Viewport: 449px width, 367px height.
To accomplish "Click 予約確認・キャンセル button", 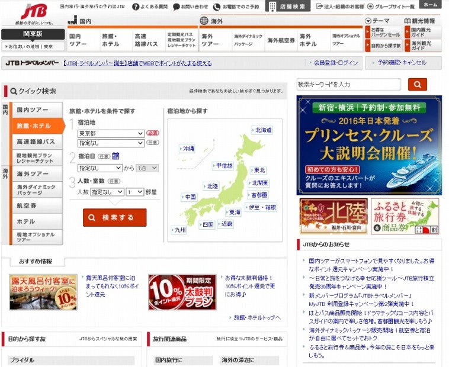I will click(403, 63).
